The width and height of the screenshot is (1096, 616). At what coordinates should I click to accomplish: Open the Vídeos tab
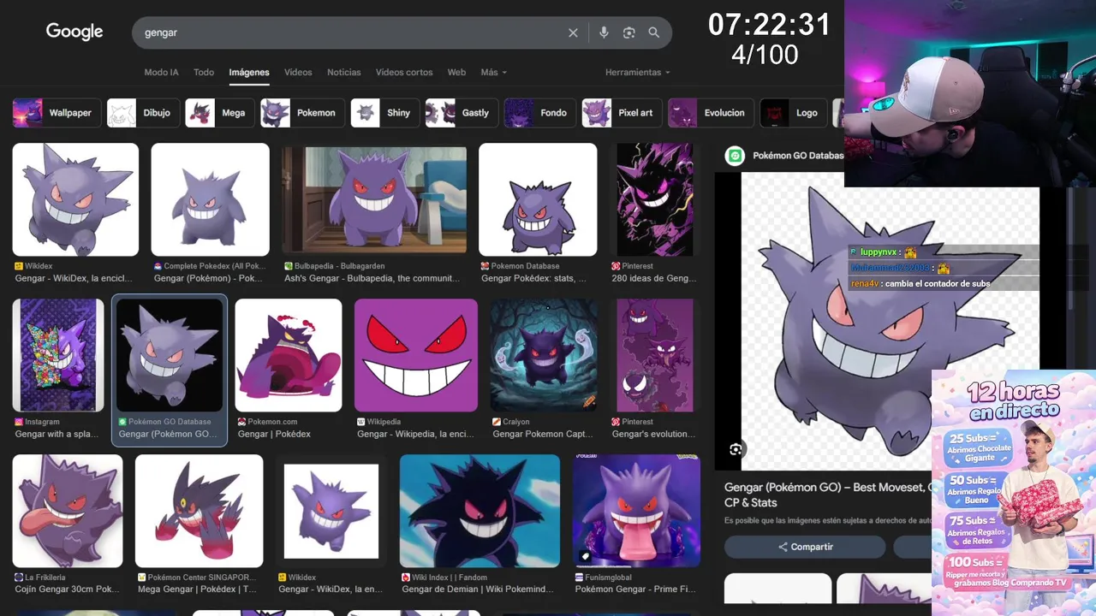298,73
